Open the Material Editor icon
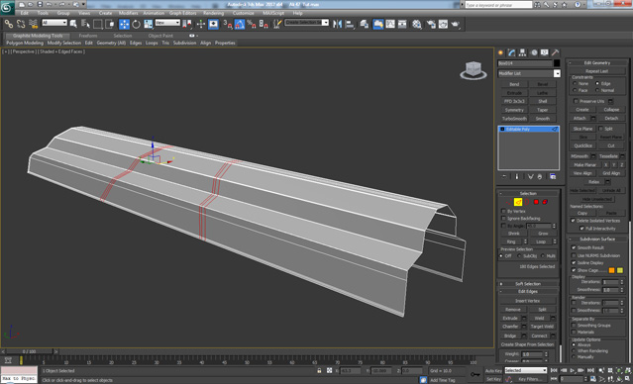The width and height of the screenshot is (633, 384). [417, 24]
